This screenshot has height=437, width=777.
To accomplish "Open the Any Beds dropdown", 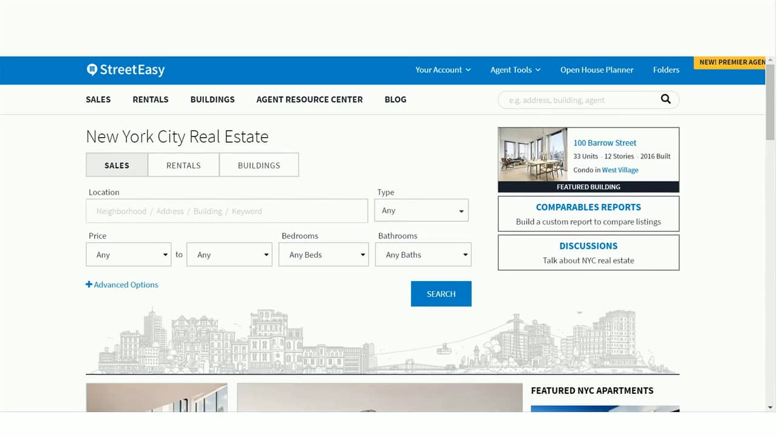I will click(x=324, y=255).
